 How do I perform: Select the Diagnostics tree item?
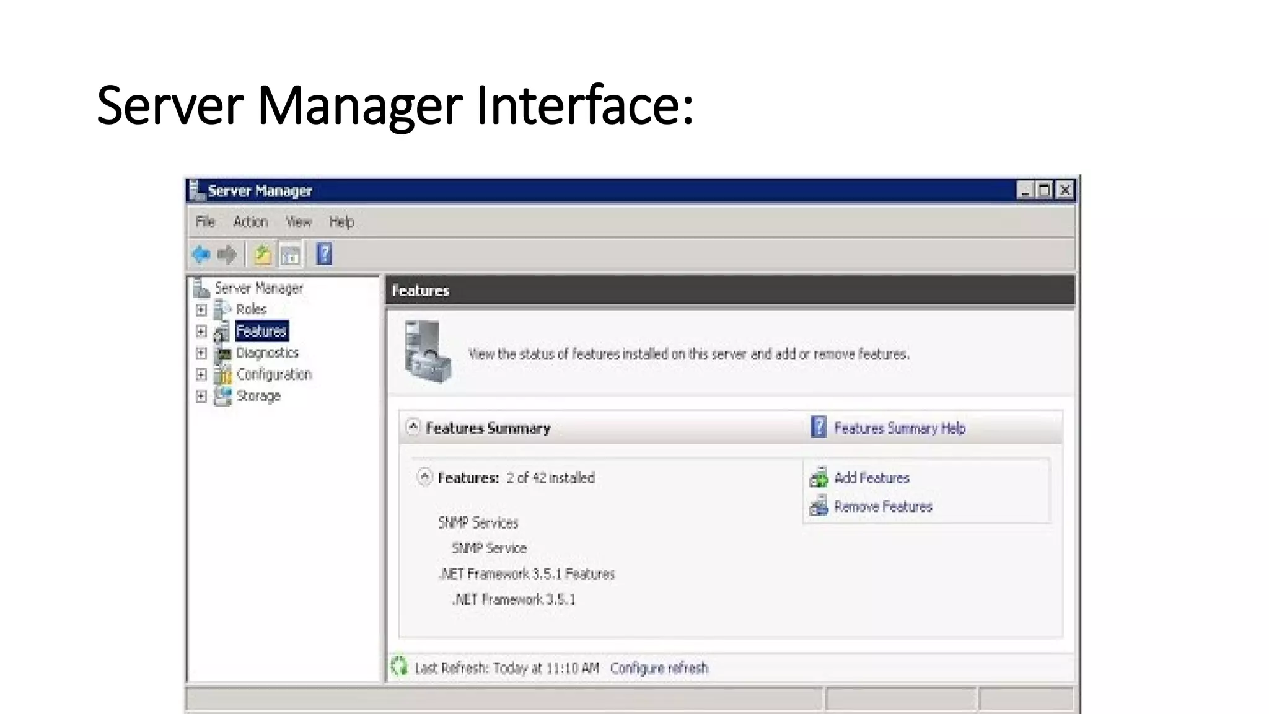point(267,353)
